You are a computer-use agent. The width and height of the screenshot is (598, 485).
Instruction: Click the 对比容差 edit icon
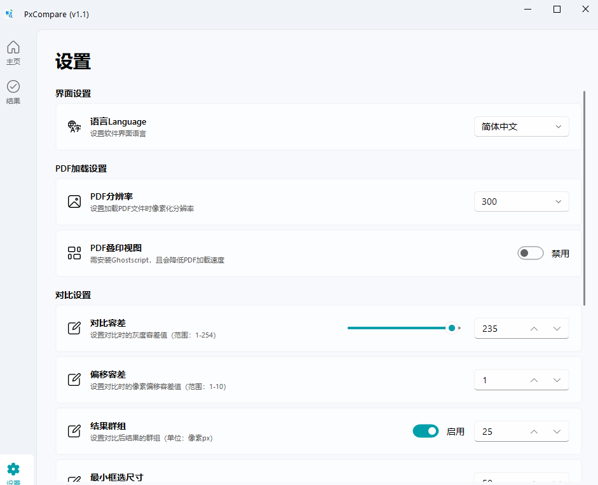[x=74, y=328]
